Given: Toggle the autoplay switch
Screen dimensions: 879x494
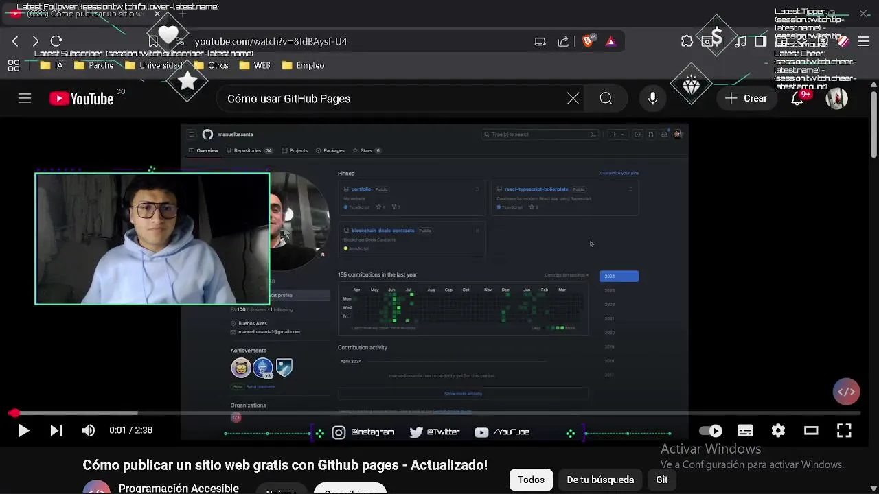Looking at the screenshot, I should tap(711, 431).
